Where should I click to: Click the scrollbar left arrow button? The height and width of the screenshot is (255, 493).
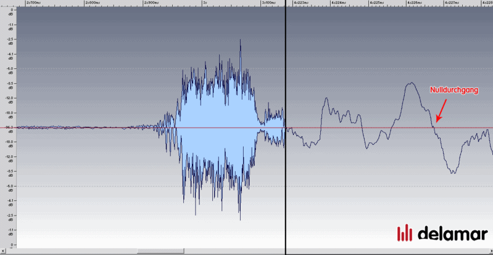click(x=2, y=251)
